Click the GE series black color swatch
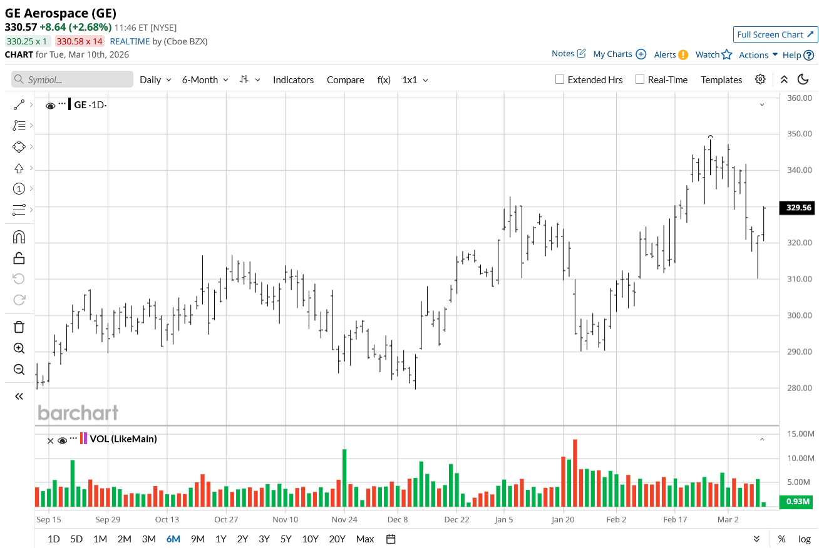Image resolution: width=819 pixels, height=548 pixels. click(70, 104)
